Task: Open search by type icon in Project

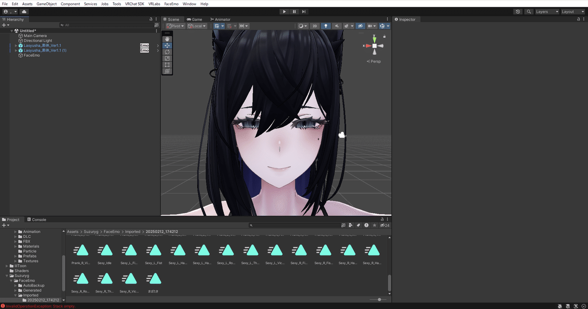Action: coord(351,225)
